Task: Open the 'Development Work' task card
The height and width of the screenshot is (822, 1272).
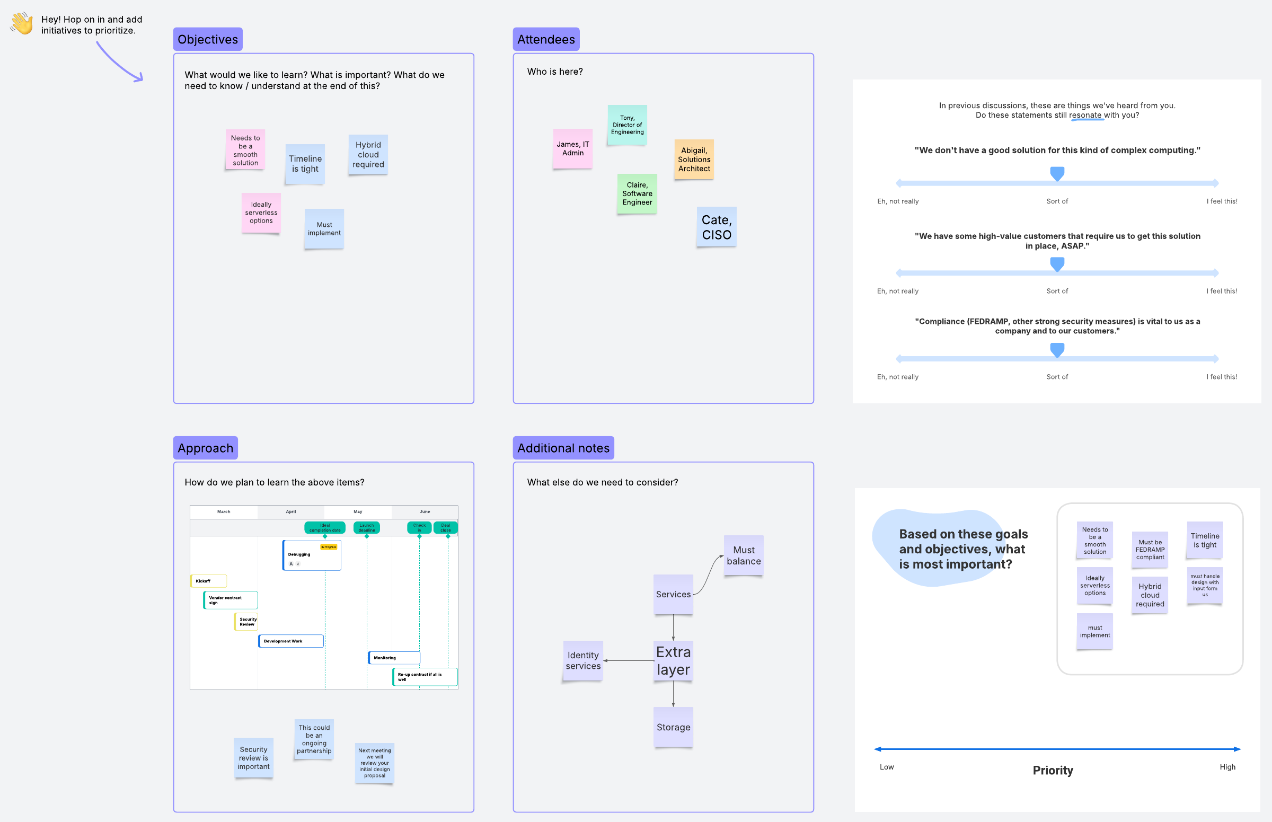Action: [291, 641]
